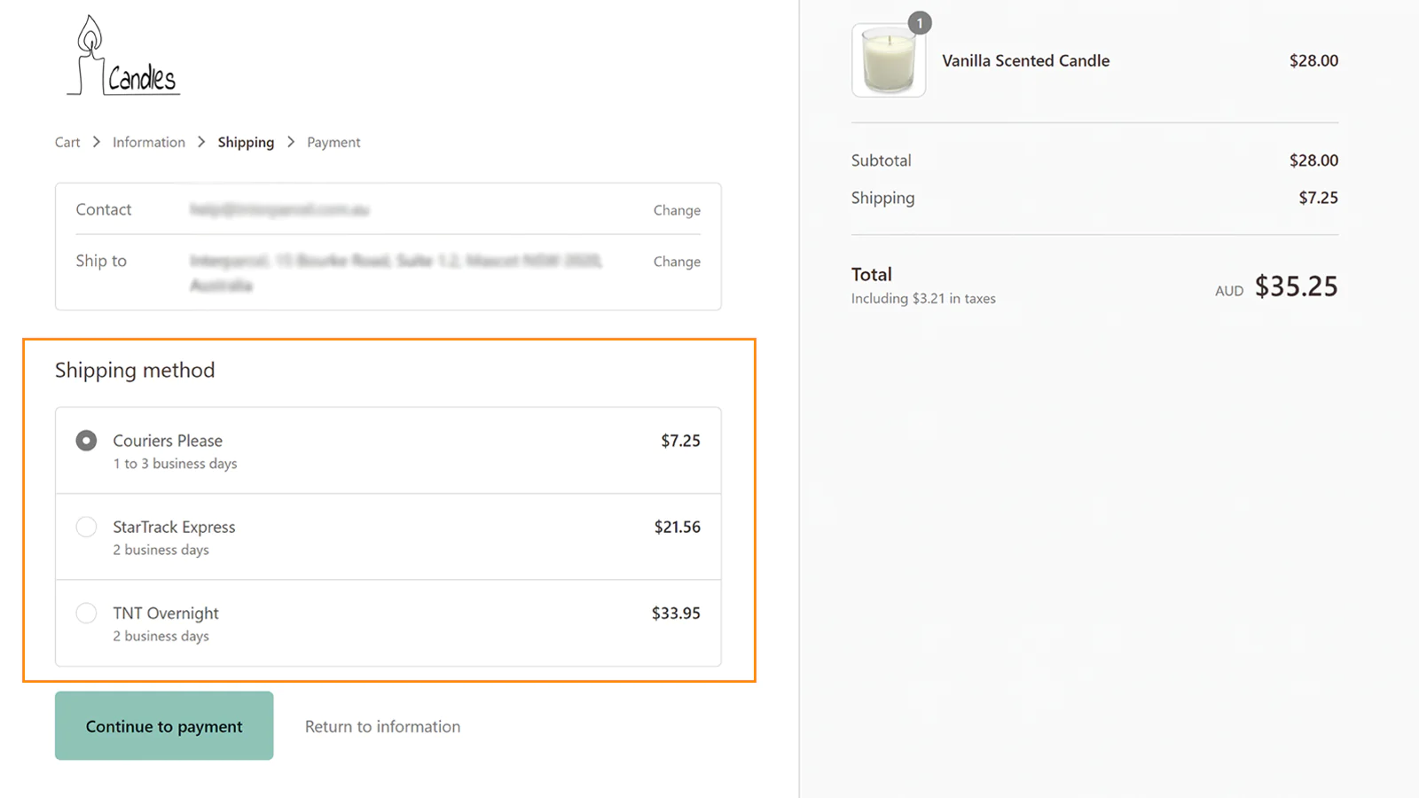Screen dimensions: 1419x798
Task: Click chevron between Cart and Information
Action: pyautogui.click(x=97, y=142)
